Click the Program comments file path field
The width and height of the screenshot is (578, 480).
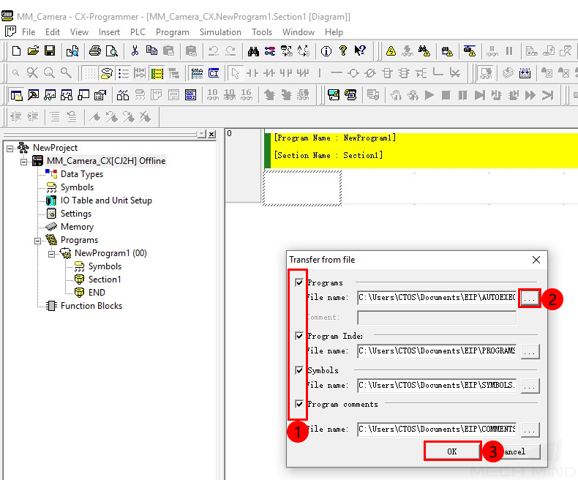point(437,429)
